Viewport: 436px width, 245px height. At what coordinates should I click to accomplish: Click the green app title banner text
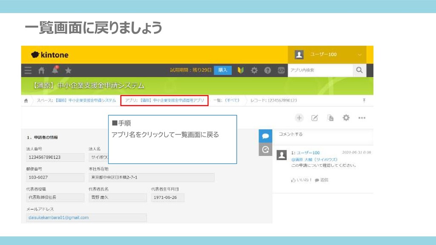87,85
